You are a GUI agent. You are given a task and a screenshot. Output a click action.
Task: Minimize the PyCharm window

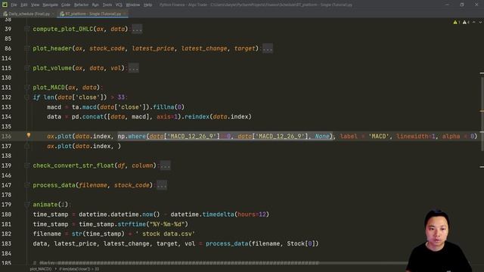[447, 5]
